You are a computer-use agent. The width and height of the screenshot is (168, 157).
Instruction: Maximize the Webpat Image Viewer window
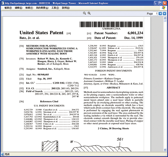160,3
